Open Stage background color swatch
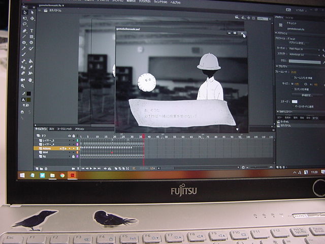The height and width of the screenshot is (244, 325). pos(295,102)
